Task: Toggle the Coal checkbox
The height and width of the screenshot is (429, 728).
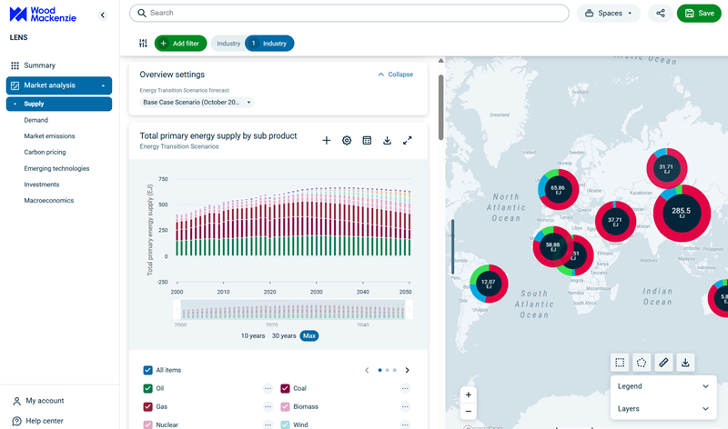Action: (x=285, y=388)
